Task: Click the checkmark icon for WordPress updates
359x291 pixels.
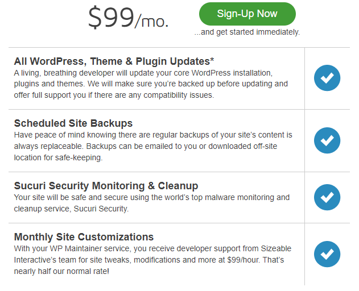Action: [x=327, y=78]
